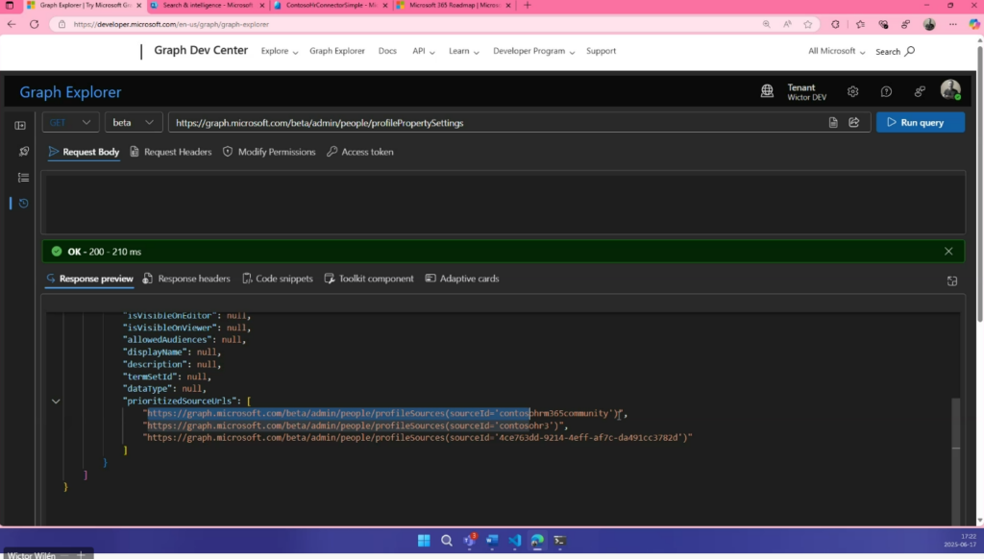Click the share query icon
The height and width of the screenshot is (559, 984).
[854, 122]
